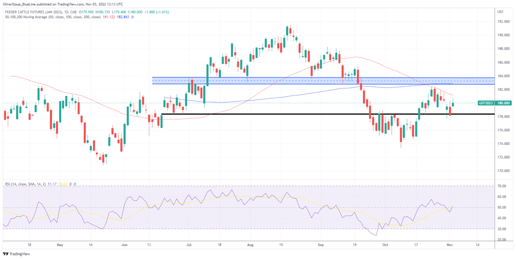Click the Sep label on the time axis
Viewport: 516px width, 259px height.
click(x=322, y=245)
